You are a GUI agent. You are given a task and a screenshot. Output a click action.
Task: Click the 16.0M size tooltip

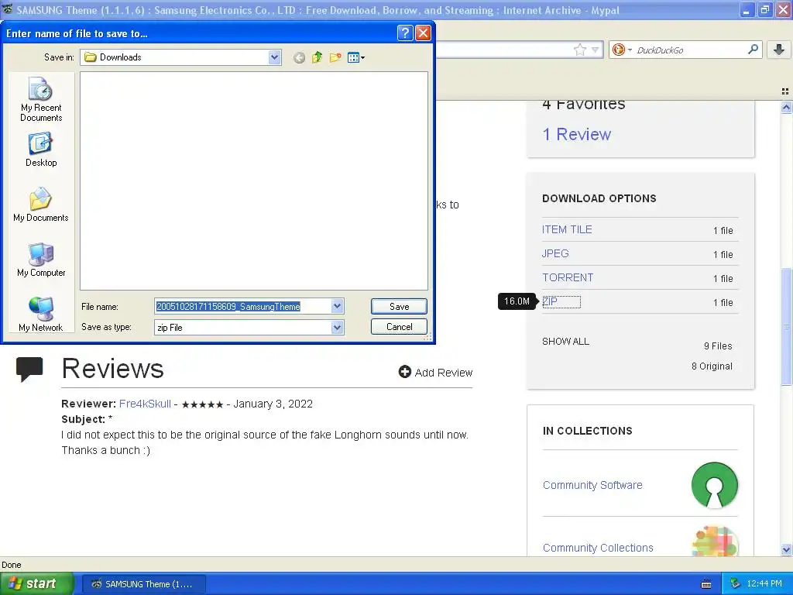coord(517,301)
